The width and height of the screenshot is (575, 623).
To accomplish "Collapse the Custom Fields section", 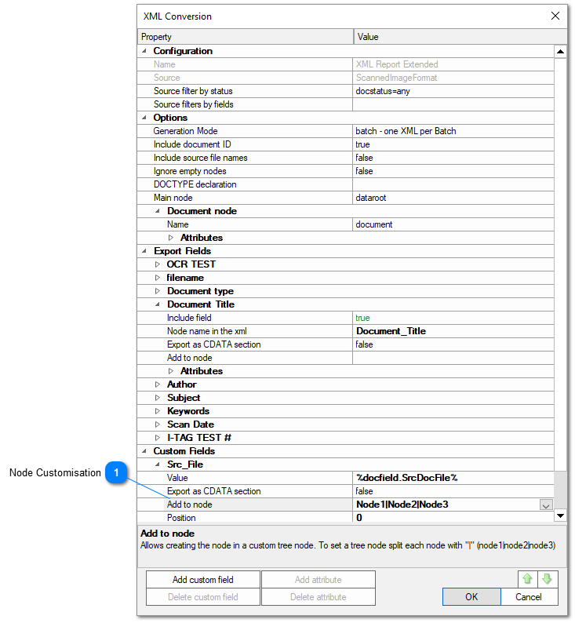I will coord(144,451).
